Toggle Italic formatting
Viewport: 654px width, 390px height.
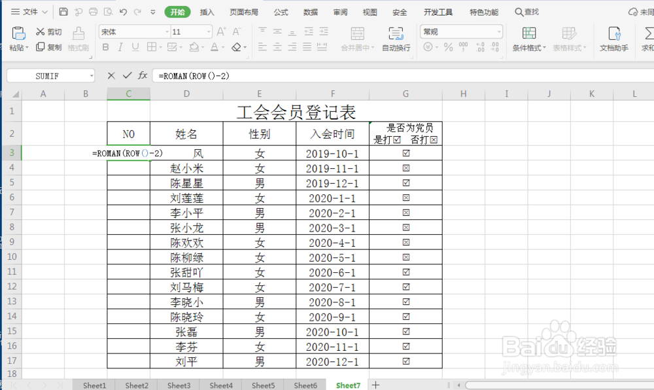pyautogui.click(x=120, y=47)
